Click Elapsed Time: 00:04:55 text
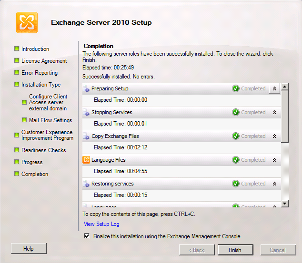 pos(121,171)
